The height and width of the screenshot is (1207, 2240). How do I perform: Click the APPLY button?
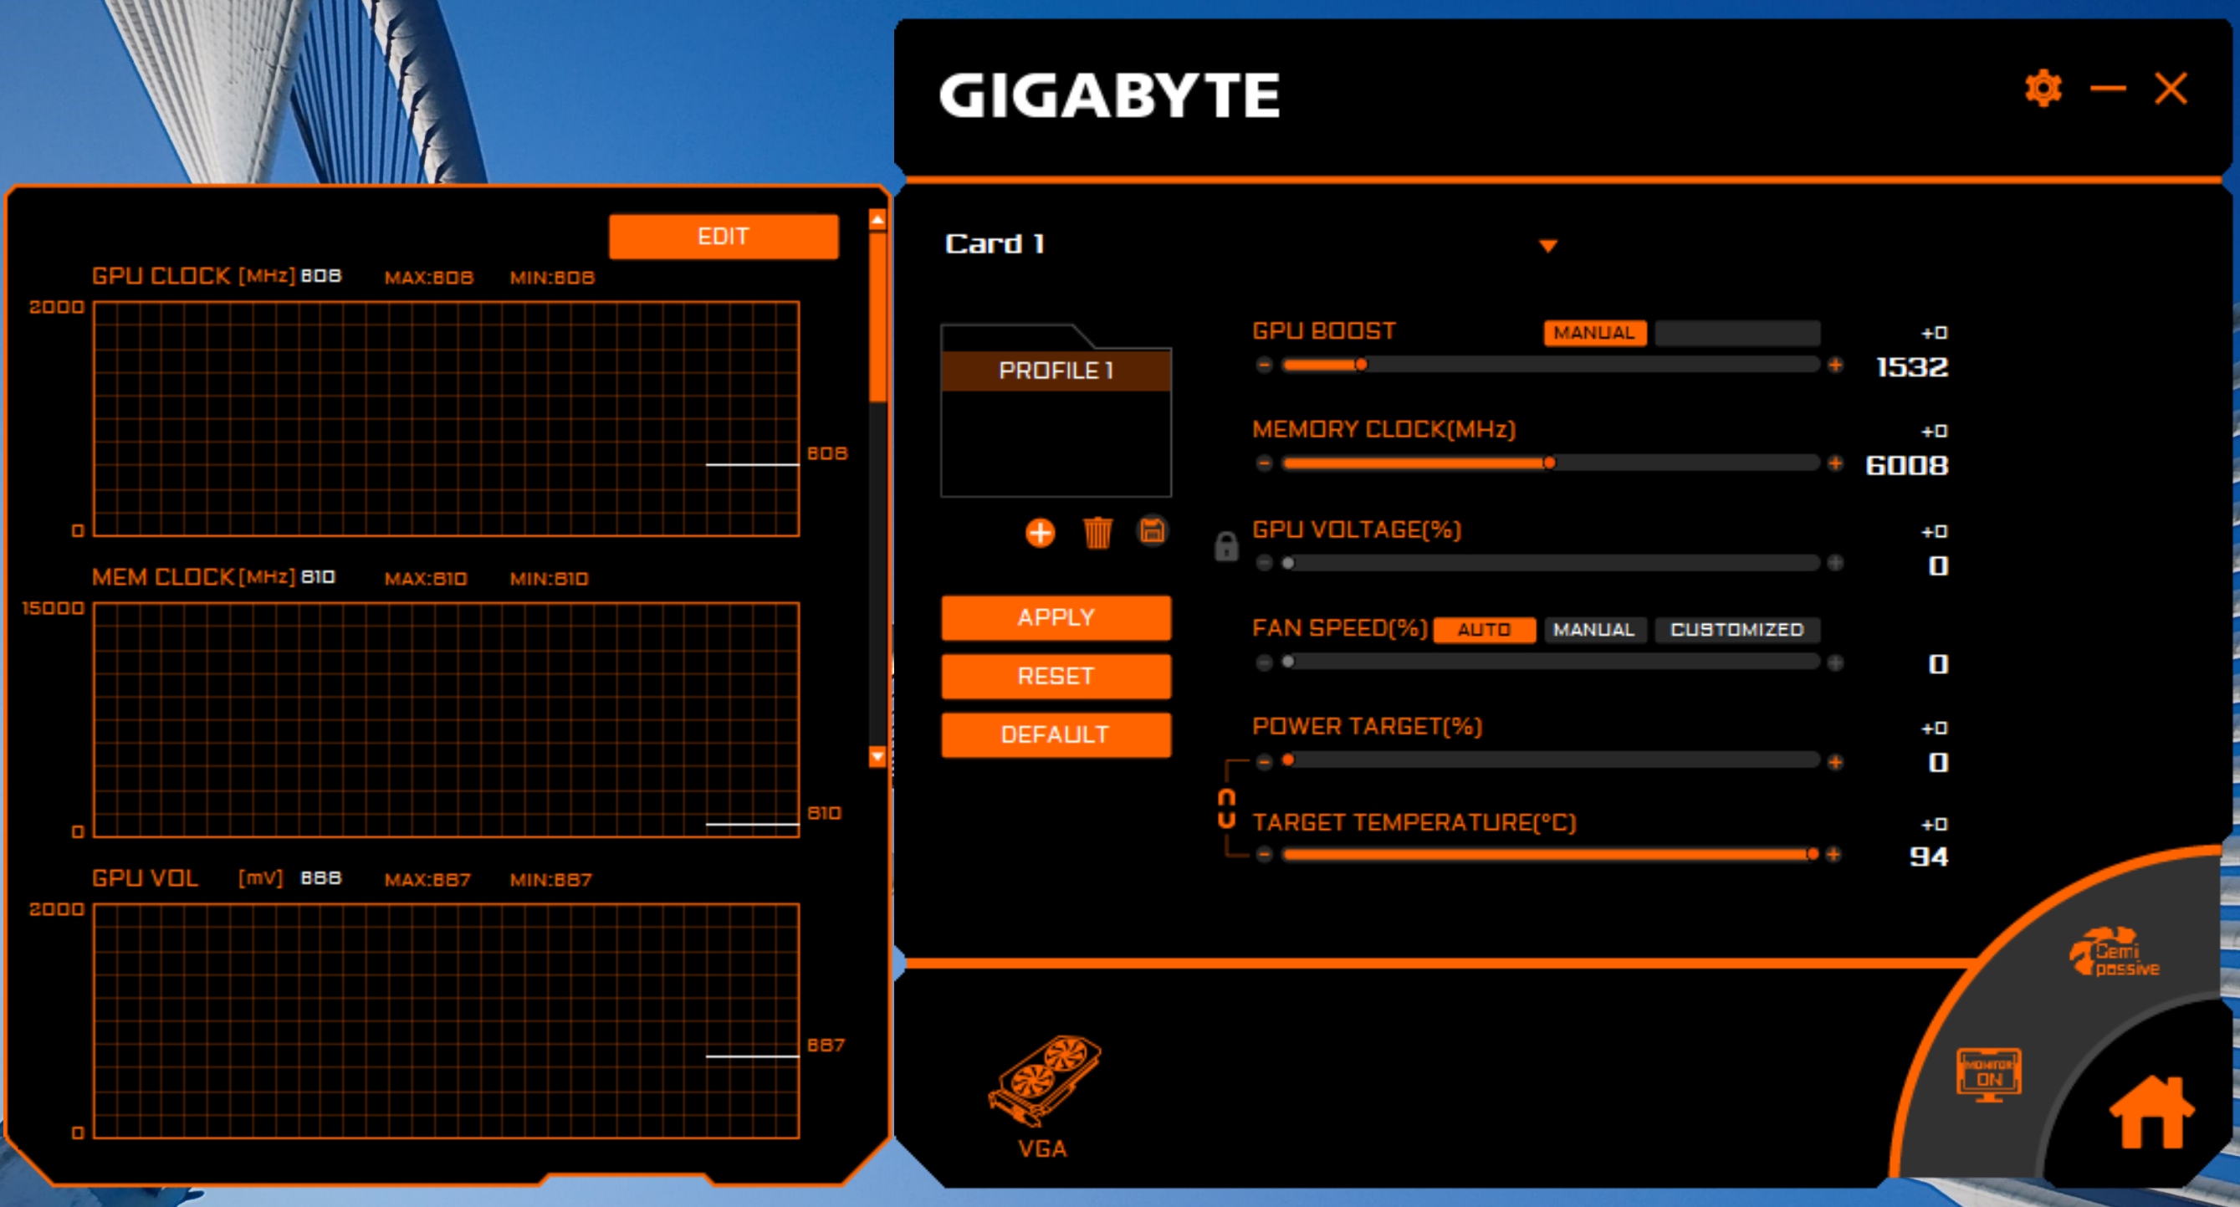click(x=1056, y=618)
